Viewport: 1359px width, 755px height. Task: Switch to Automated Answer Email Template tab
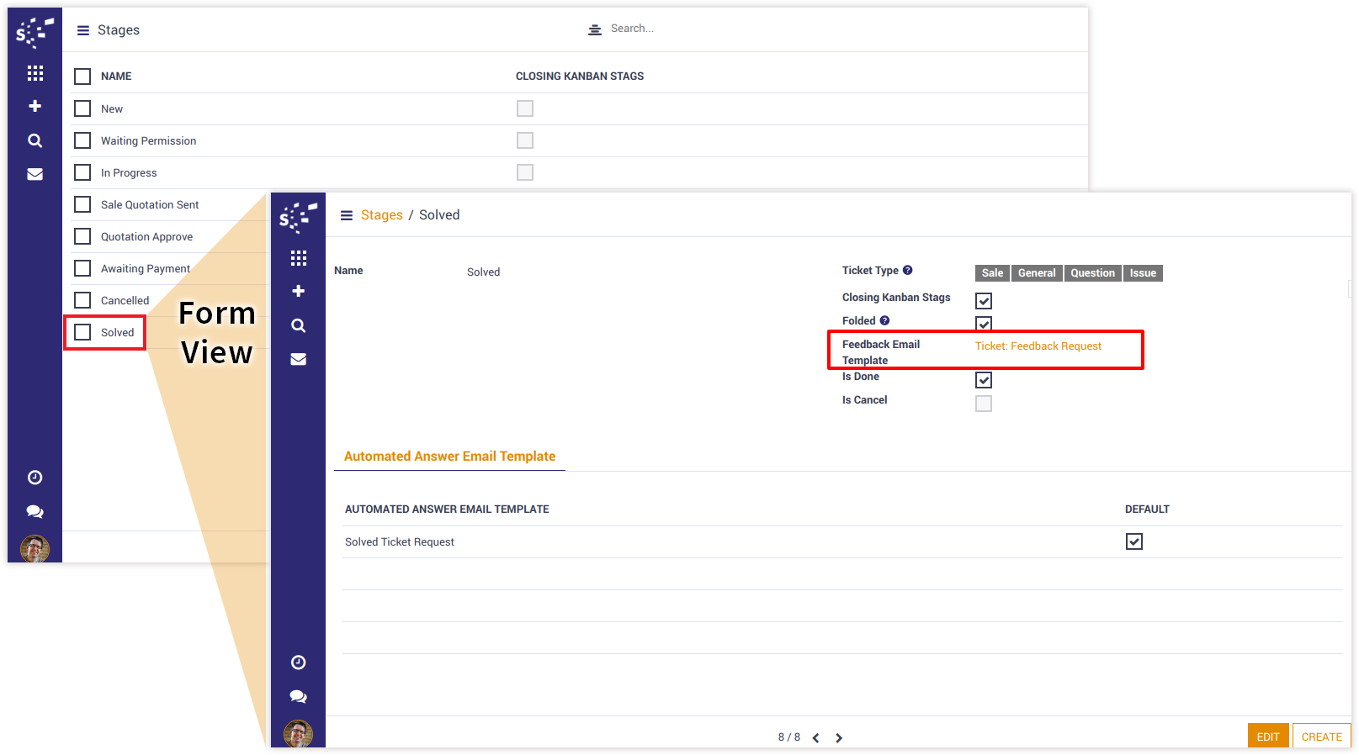pos(449,456)
